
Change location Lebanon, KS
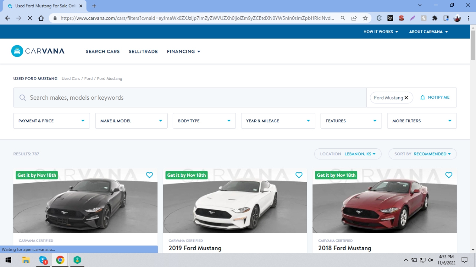[348, 154]
